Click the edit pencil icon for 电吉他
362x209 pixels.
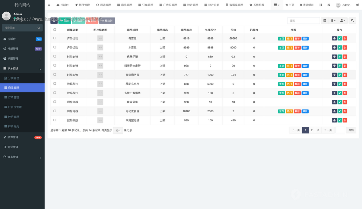339,39
